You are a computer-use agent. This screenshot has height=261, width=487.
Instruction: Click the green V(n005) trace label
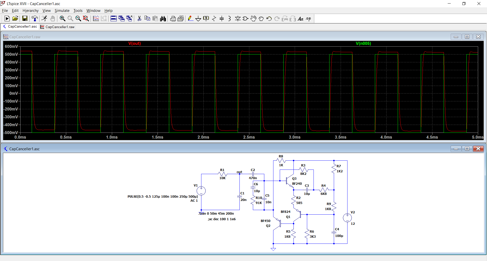pyautogui.click(x=363, y=43)
